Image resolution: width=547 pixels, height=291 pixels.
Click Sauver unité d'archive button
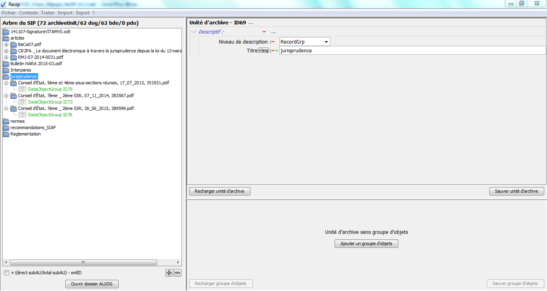pyautogui.click(x=516, y=191)
